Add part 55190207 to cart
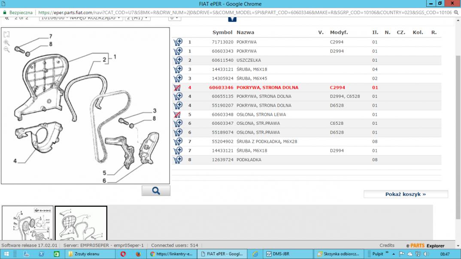The image size is (461, 259). coord(178,105)
